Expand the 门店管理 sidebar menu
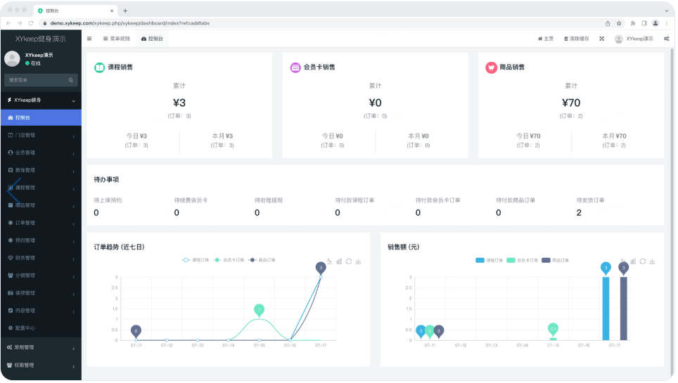 [41, 135]
